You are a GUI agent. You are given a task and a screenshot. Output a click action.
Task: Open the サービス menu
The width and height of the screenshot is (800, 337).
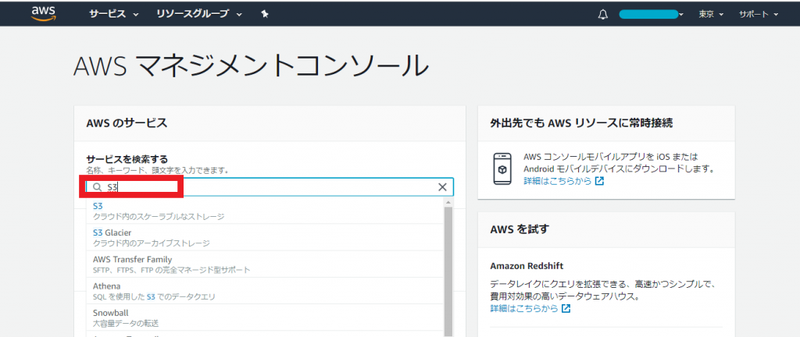point(114,14)
